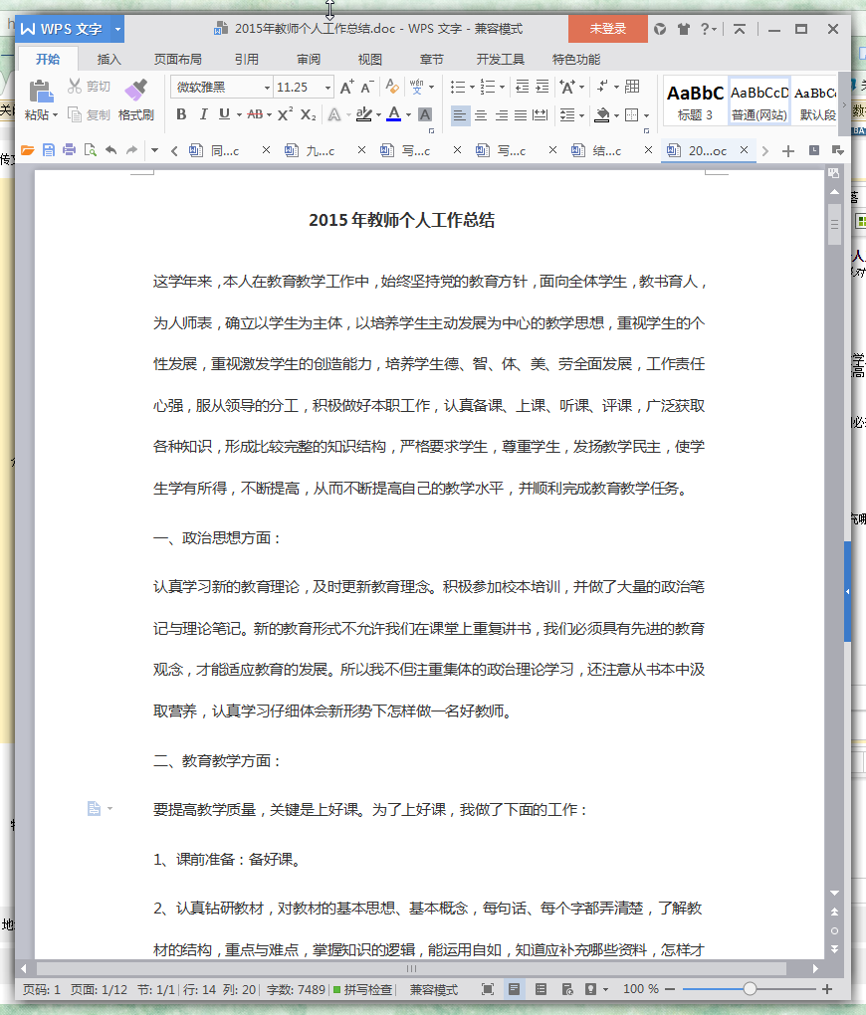The height and width of the screenshot is (1015, 866).
Task: Apply superscript X² formatting
Action: 285,114
